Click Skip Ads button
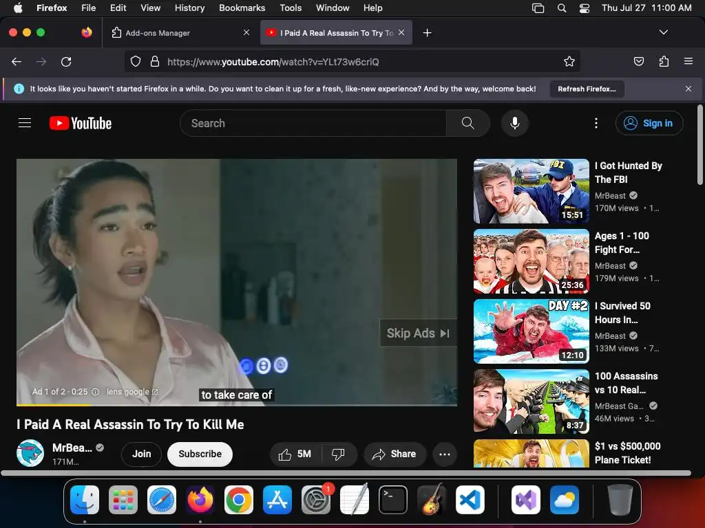Screen dimensions: 705x528 [418, 333]
